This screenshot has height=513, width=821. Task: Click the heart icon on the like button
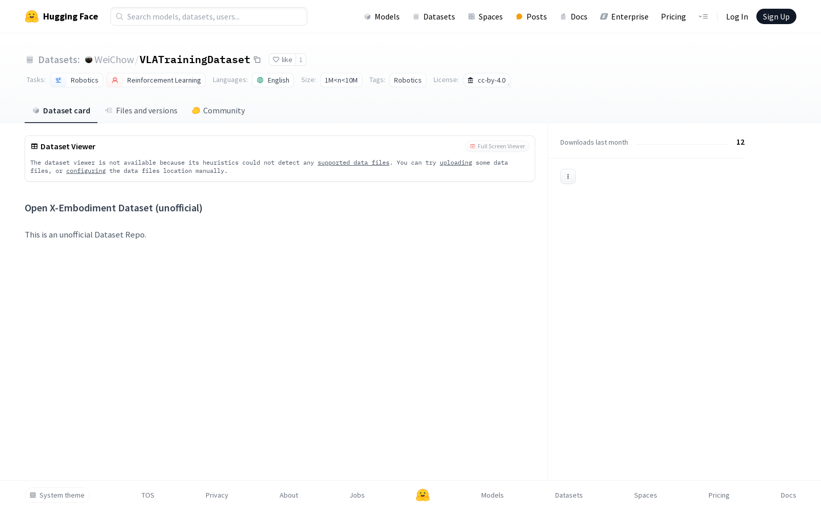pyautogui.click(x=276, y=60)
